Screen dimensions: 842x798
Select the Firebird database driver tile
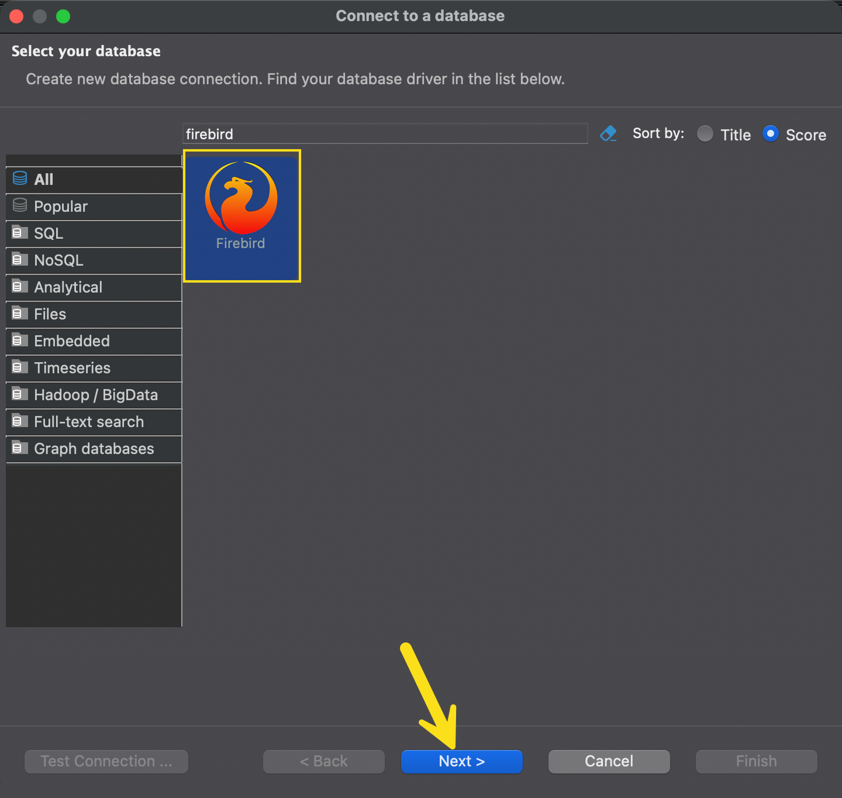point(241,216)
